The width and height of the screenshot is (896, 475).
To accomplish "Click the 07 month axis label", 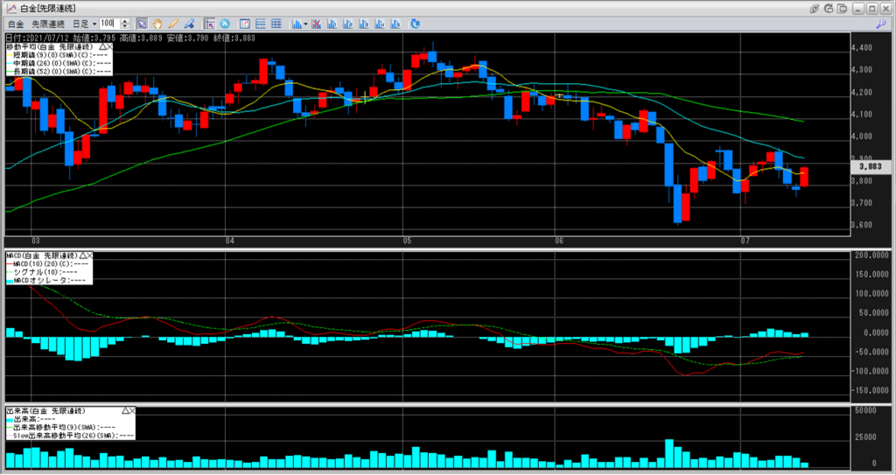I will (x=745, y=241).
